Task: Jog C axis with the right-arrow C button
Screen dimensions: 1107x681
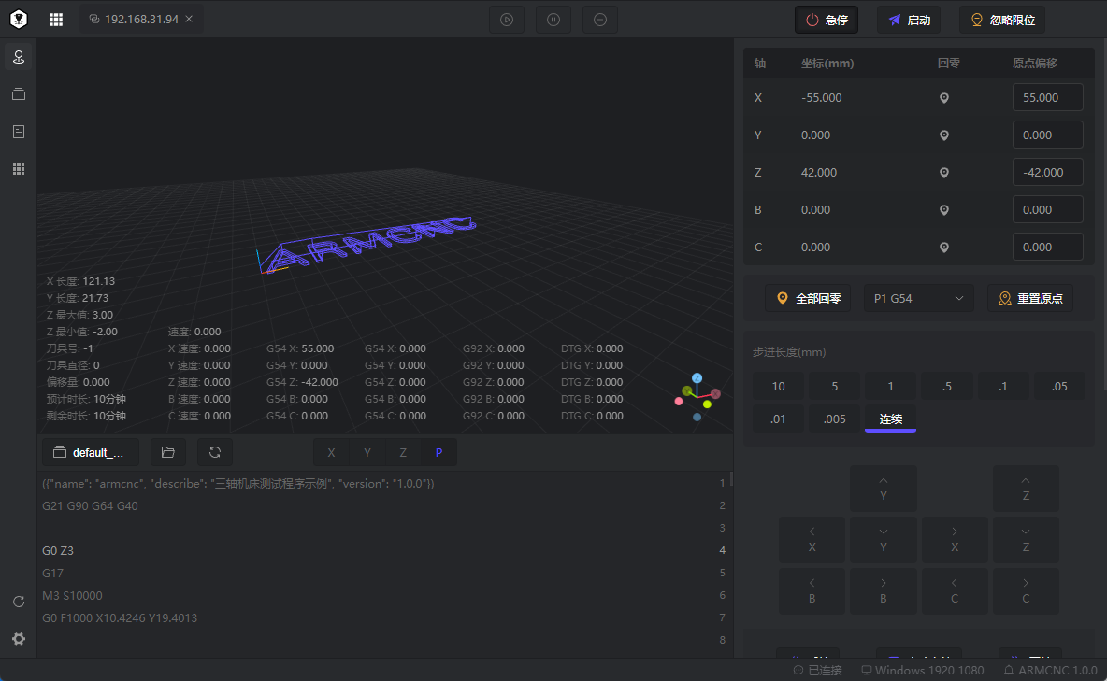Action: (1026, 591)
